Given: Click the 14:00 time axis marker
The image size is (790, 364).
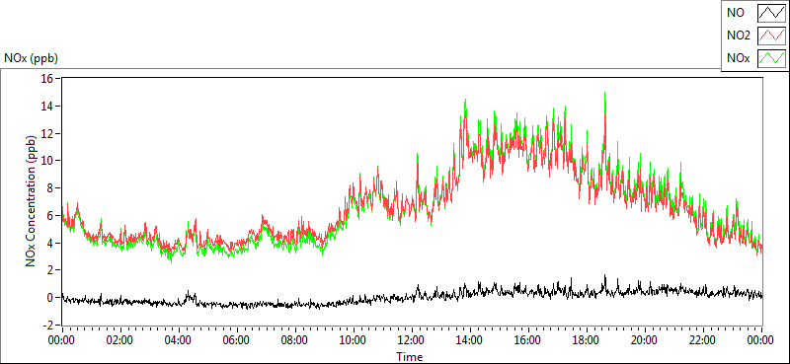Looking at the screenshot, I should coord(470,340).
